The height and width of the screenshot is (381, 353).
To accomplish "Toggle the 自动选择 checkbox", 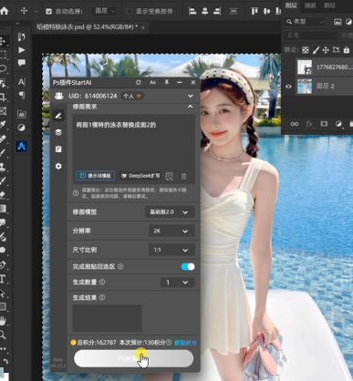I will click(x=48, y=12).
